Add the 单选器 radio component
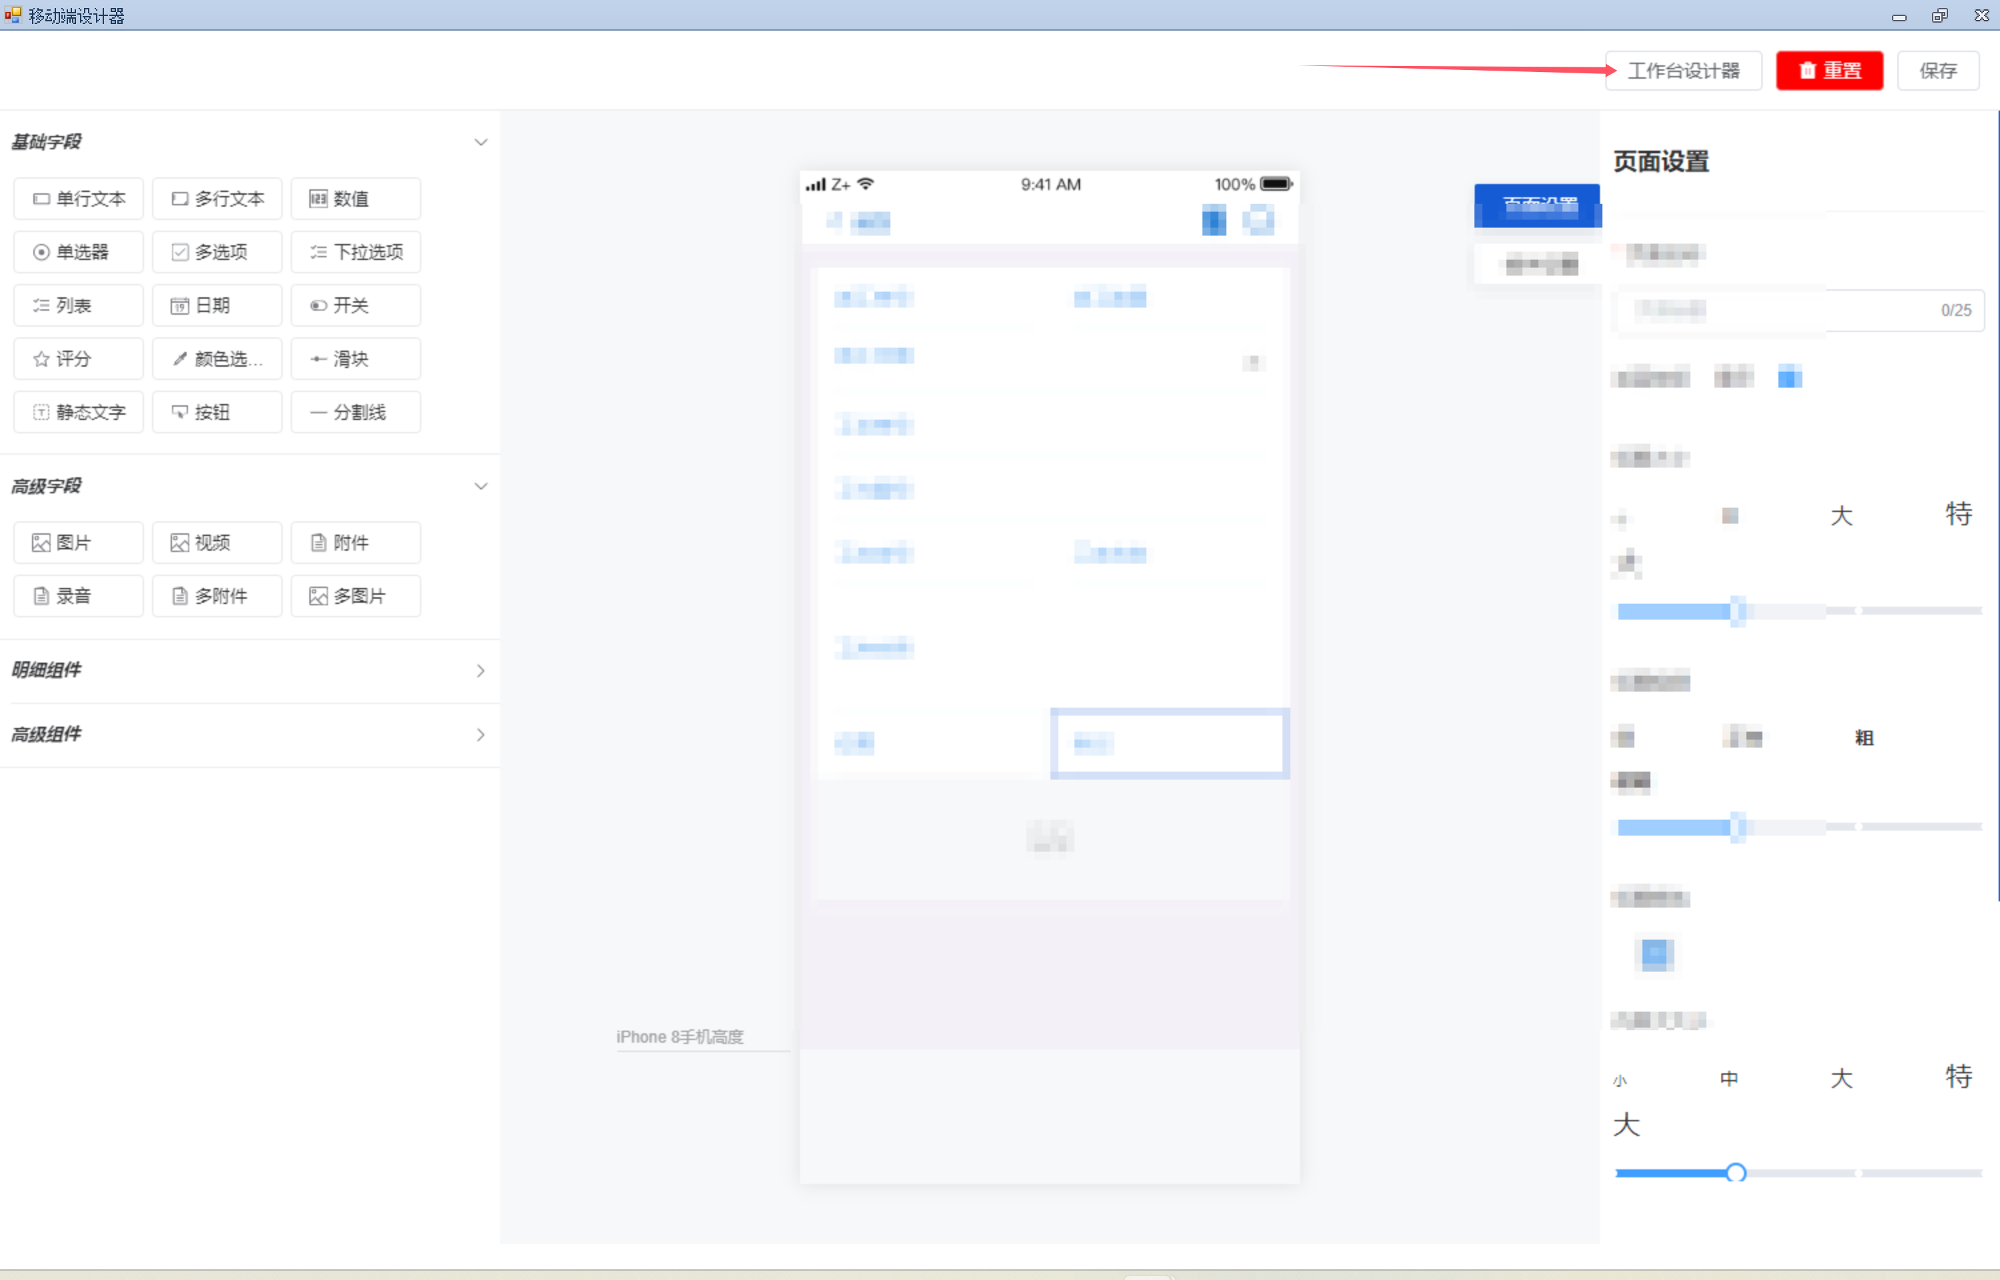Image resolution: width=2000 pixels, height=1280 pixels. click(x=79, y=252)
